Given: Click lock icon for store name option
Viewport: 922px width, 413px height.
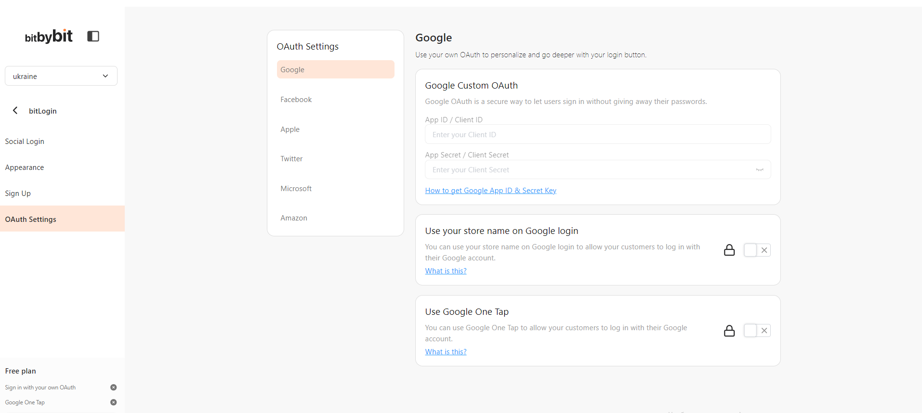Looking at the screenshot, I should pos(729,250).
